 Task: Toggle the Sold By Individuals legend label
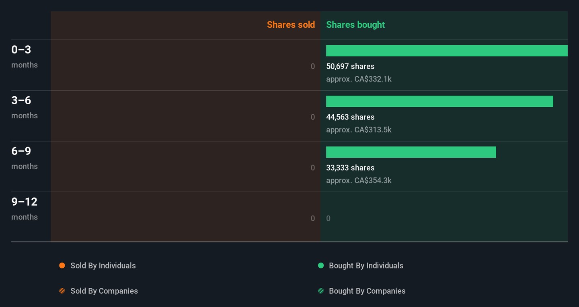click(x=103, y=266)
